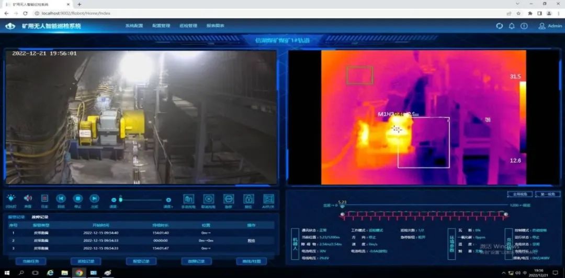565x278 pixels.
Task: Open Windows Start menu
Action: (6, 273)
